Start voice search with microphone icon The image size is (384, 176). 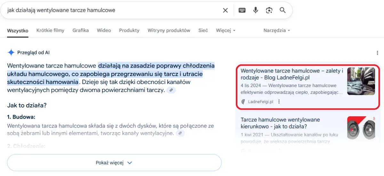pos(255,10)
